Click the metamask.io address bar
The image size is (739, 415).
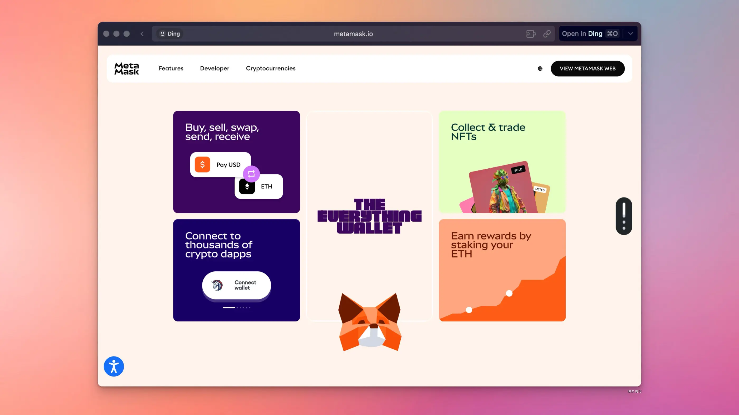click(x=353, y=34)
